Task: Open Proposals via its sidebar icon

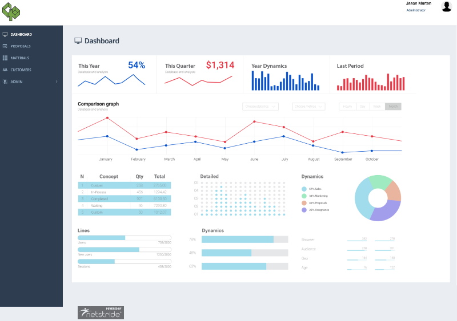Action: [x=5, y=46]
